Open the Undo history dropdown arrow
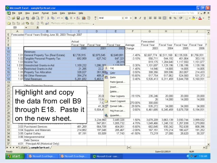The image size is (217, 163). (62, 18)
